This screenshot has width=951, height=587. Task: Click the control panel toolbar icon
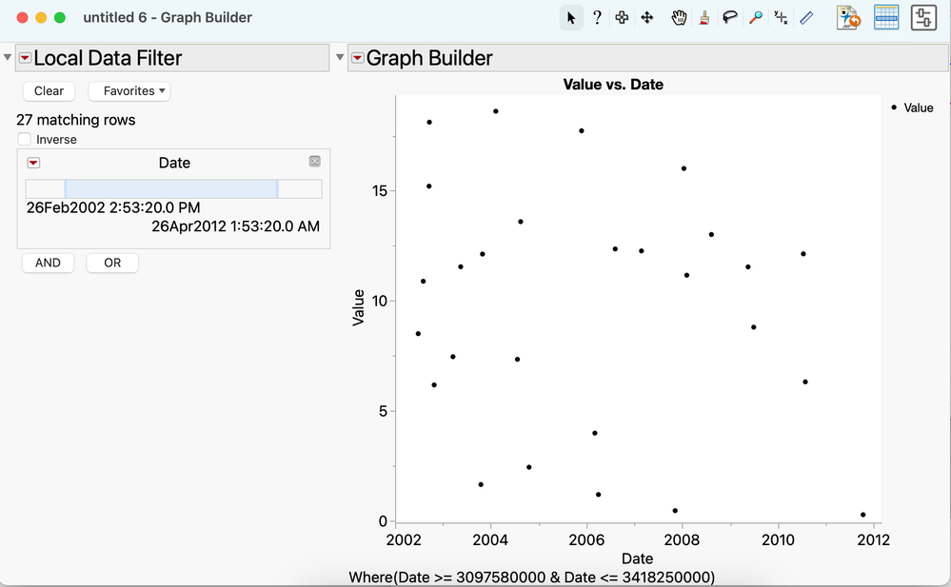coord(923,17)
